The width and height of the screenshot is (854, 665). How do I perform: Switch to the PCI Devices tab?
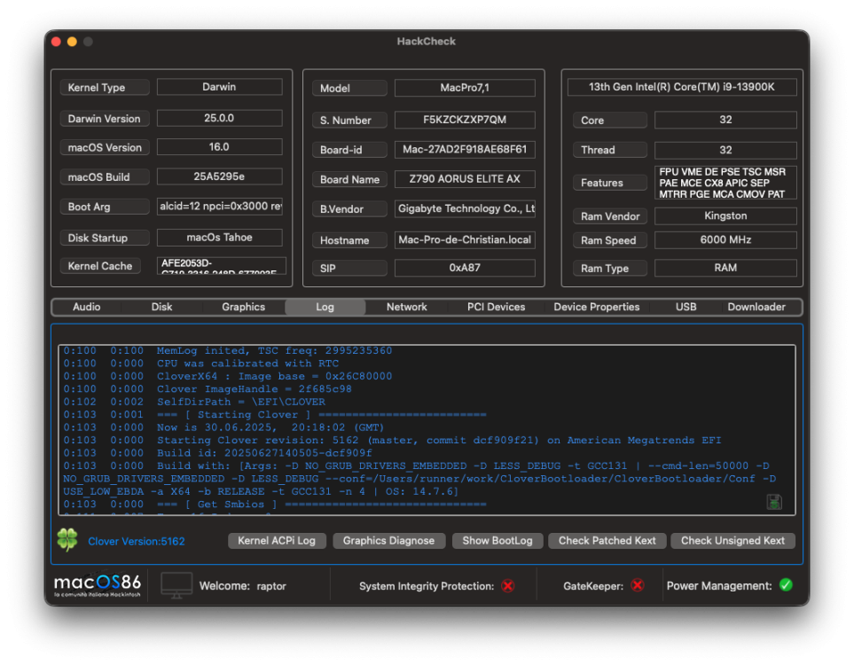click(496, 307)
